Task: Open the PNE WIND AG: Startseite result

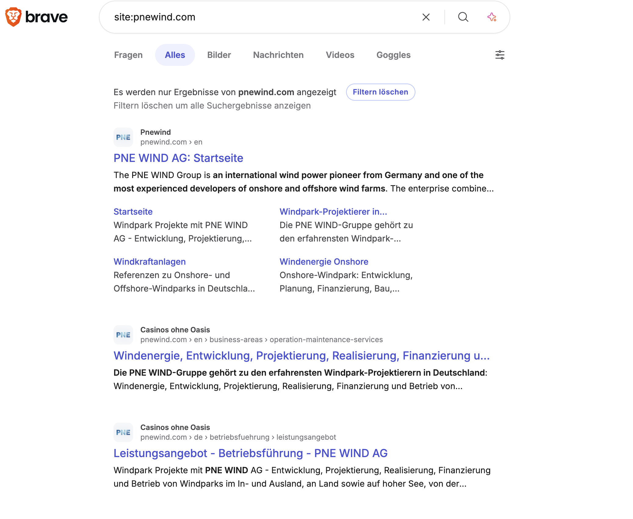Action: pos(178,158)
